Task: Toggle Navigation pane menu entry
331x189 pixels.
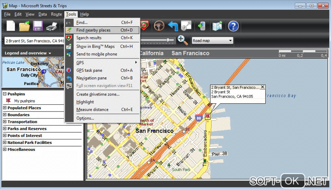Action: click(102, 78)
